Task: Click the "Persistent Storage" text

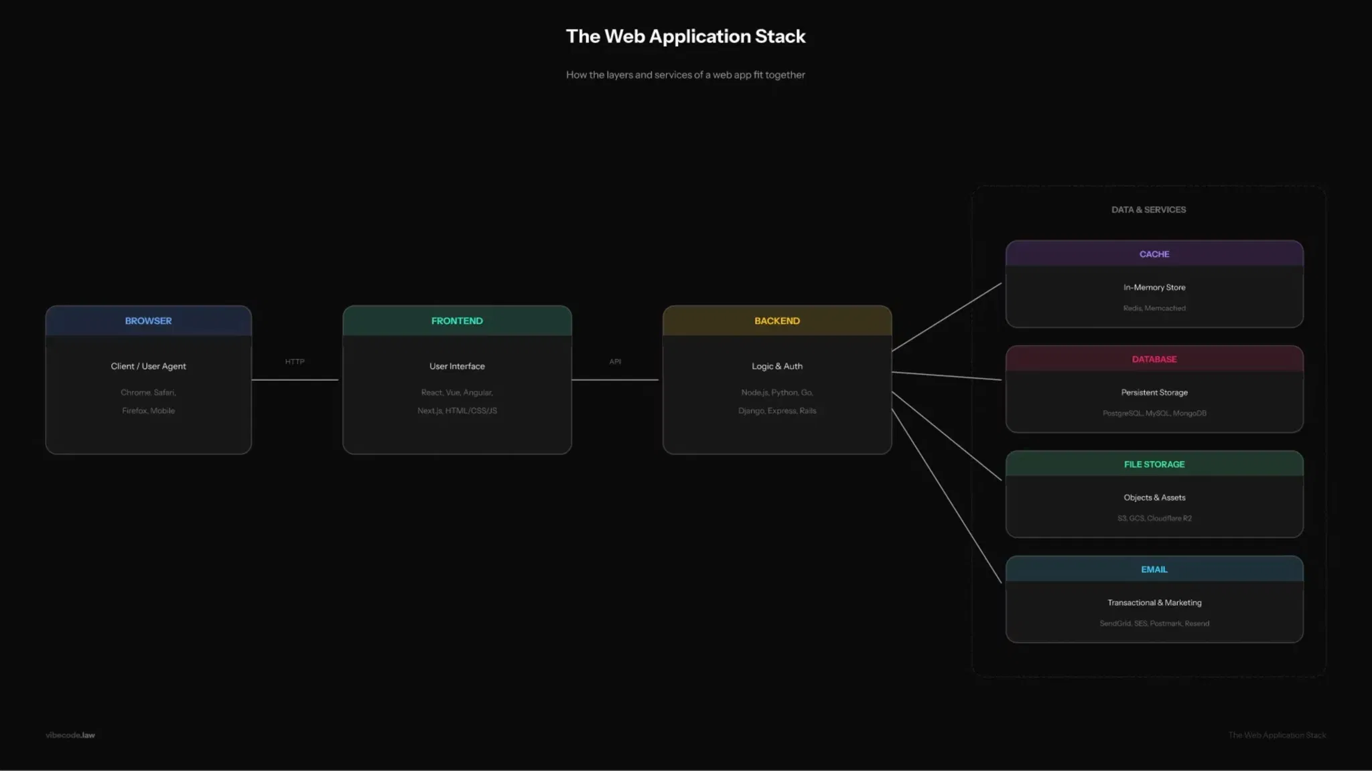Action: [1154, 392]
